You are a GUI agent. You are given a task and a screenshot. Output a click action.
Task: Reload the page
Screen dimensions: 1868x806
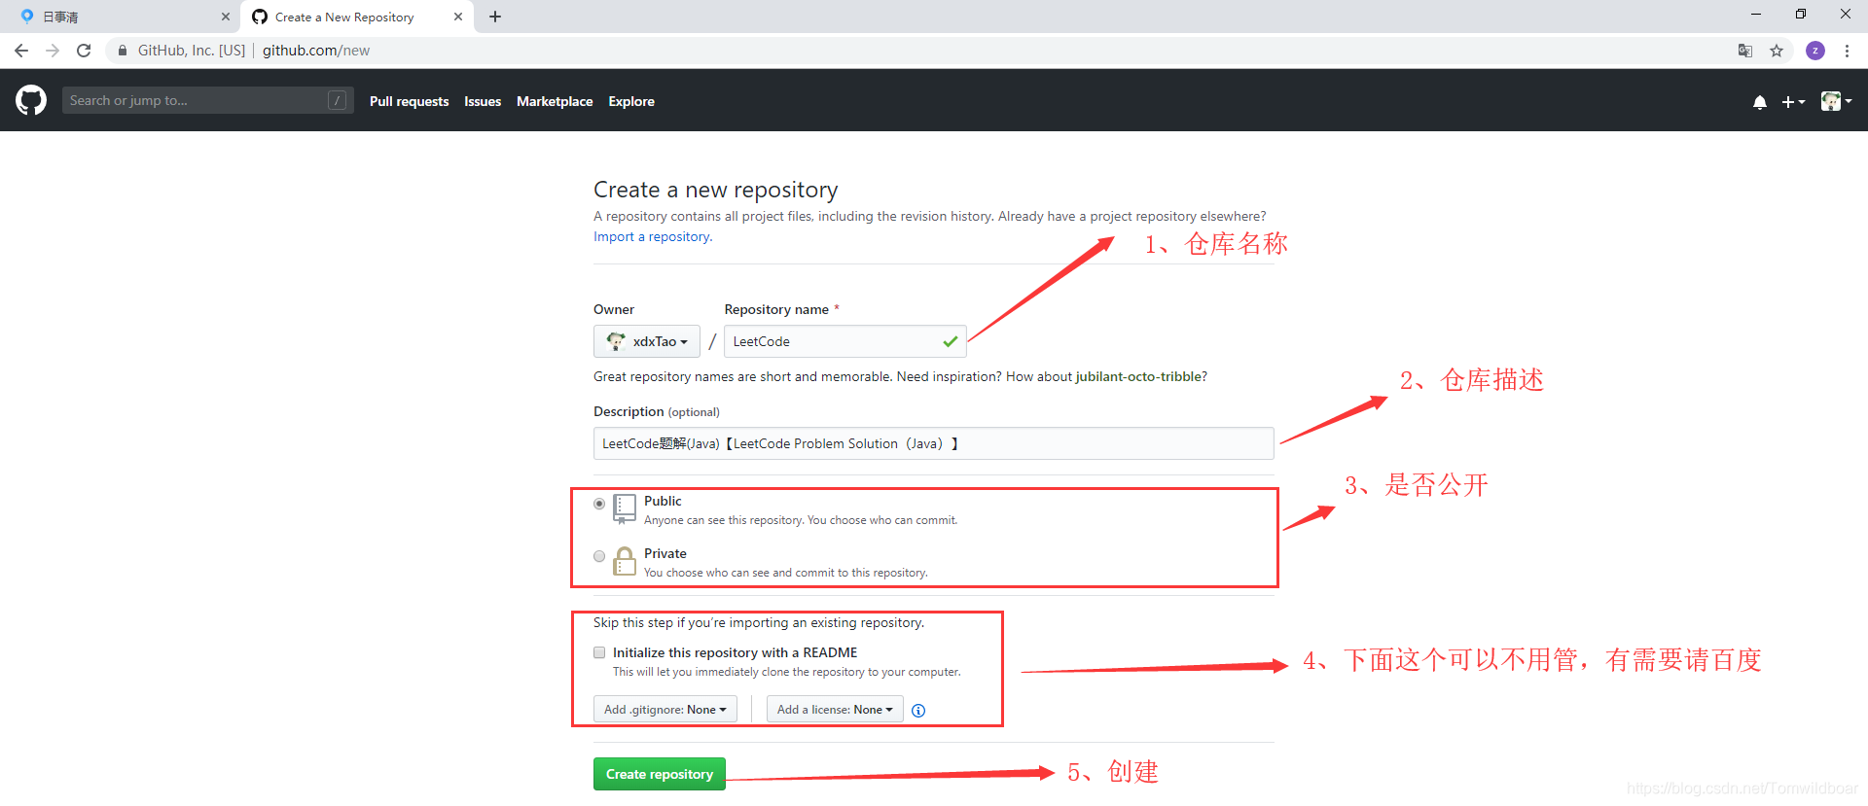pos(84,51)
